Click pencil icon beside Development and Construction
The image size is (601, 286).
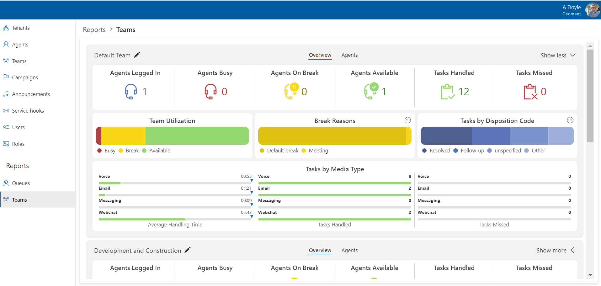(x=188, y=250)
